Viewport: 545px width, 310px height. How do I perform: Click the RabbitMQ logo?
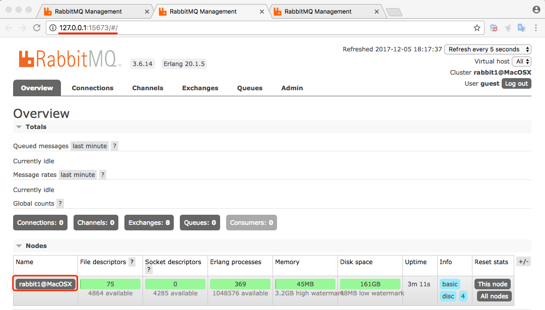[70, 58]
